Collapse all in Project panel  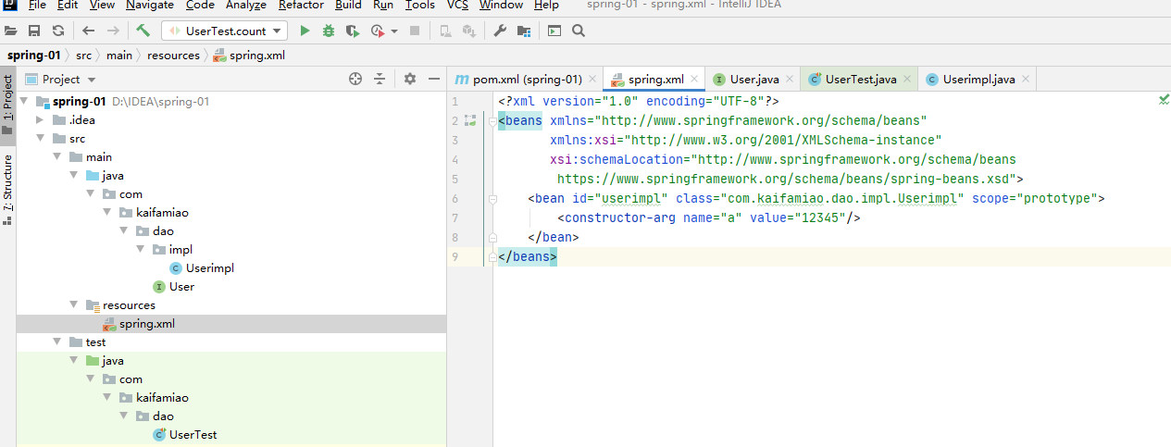point(379,80)
